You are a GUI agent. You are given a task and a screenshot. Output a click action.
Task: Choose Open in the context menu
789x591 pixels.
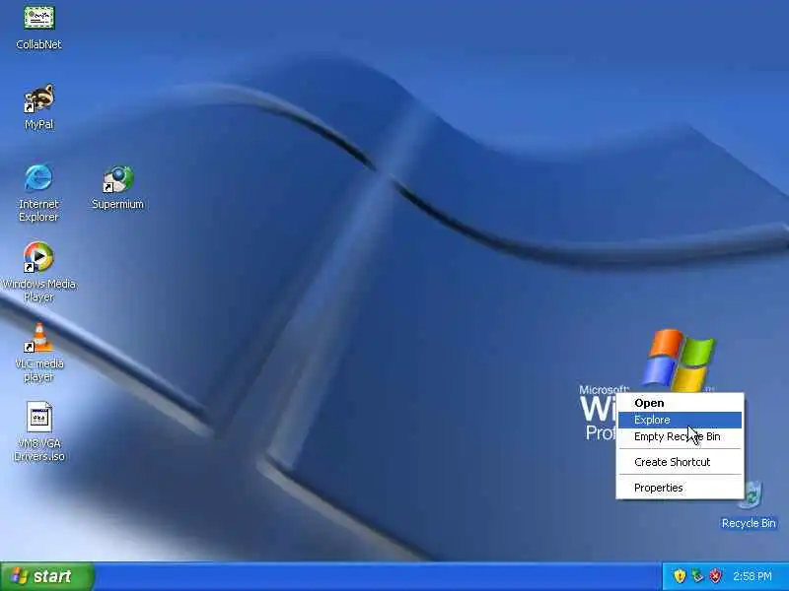(x=680, y=403)
